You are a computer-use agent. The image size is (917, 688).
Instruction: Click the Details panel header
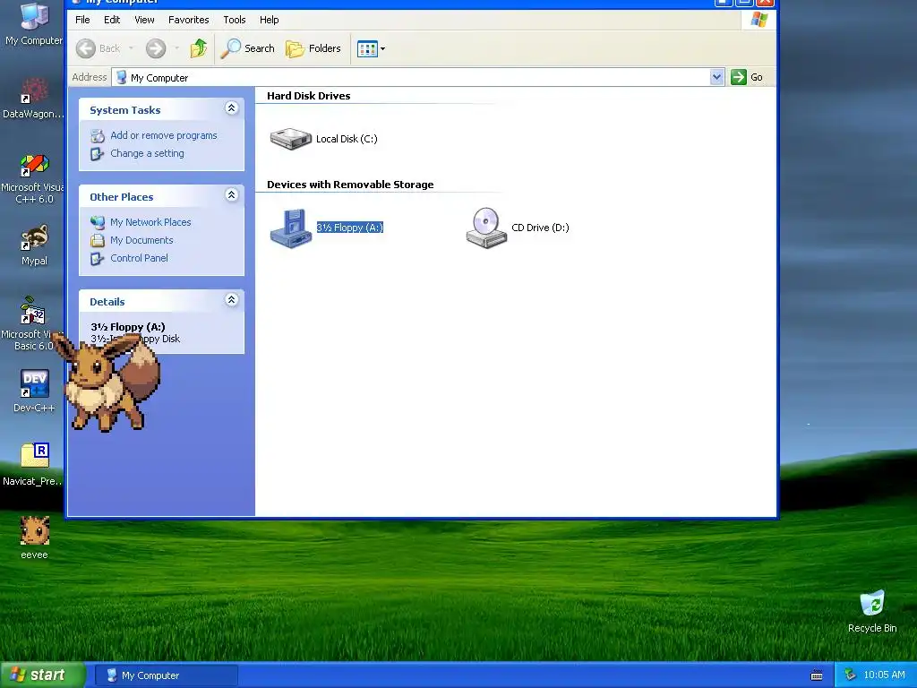161,301
